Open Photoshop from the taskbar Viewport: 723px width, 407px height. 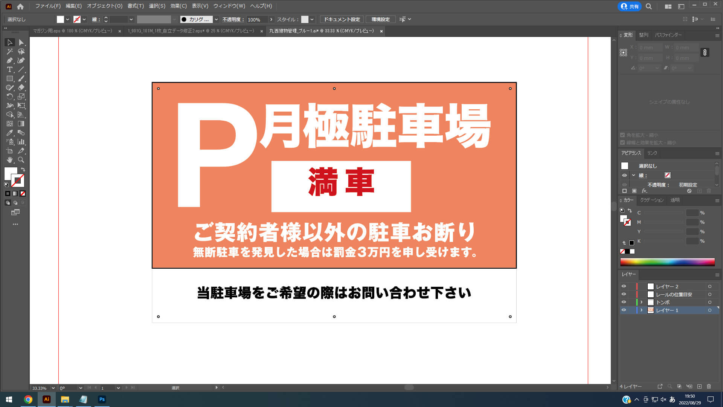point(102,399)
